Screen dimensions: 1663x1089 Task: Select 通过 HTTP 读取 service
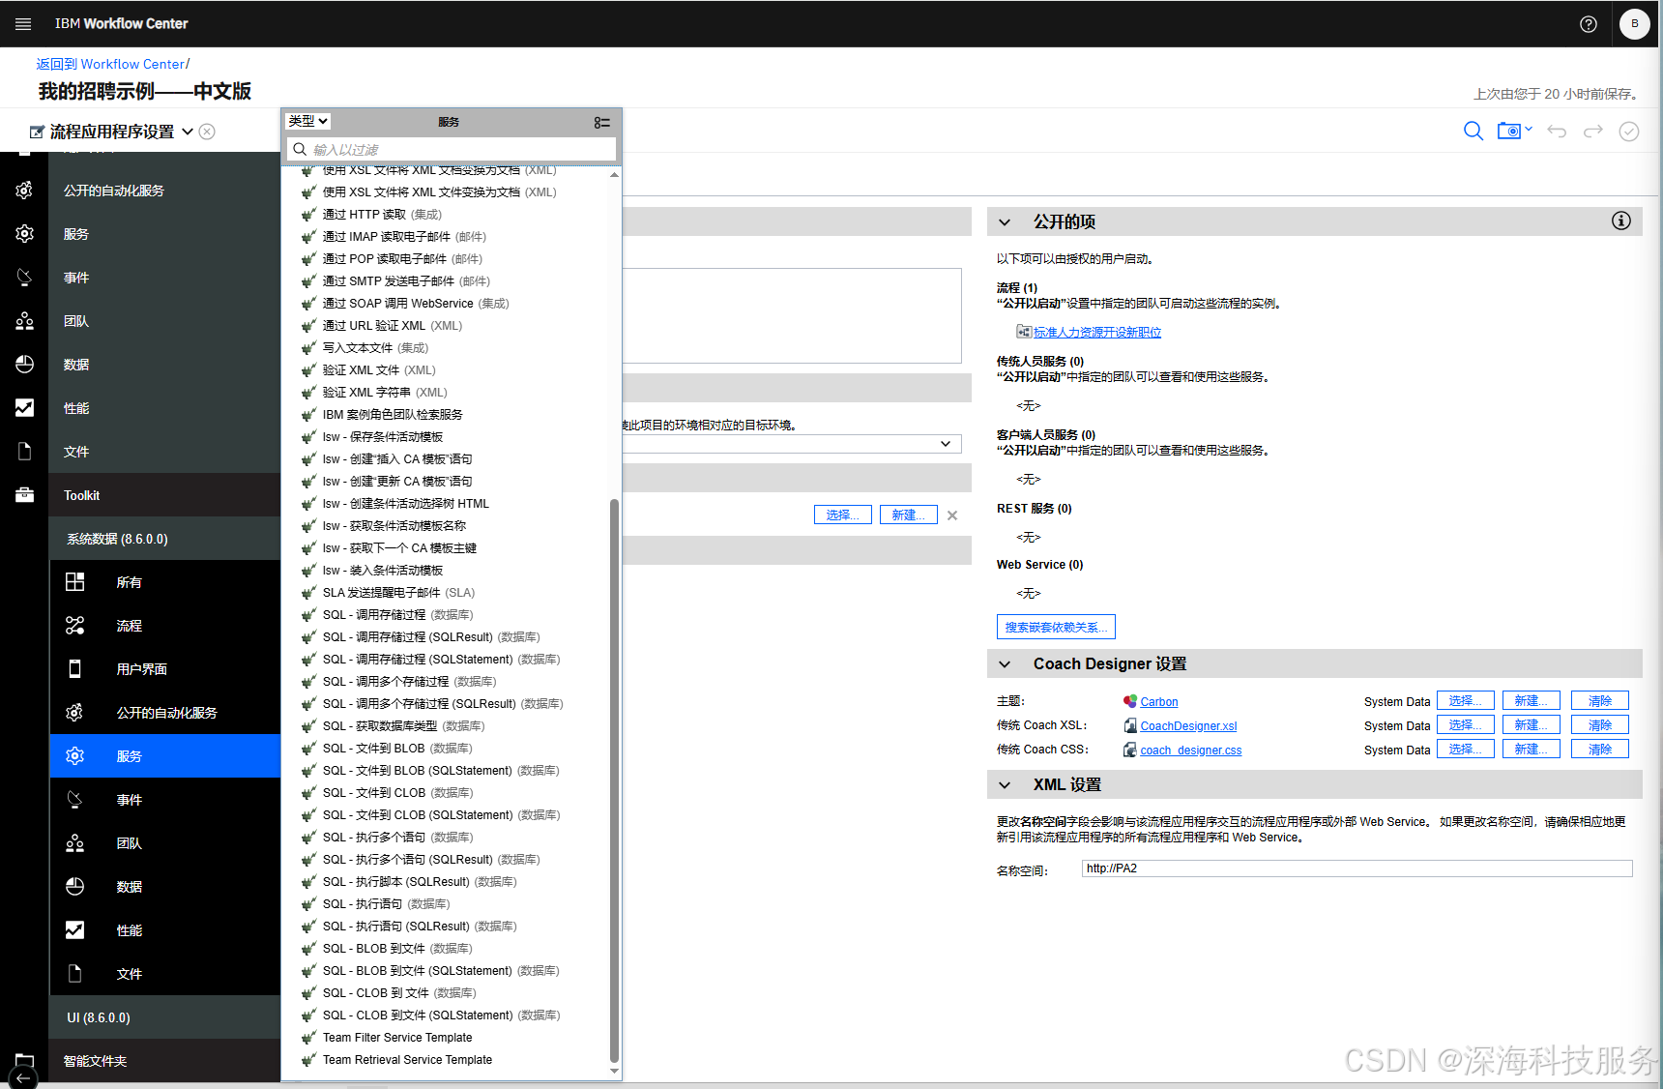(381, 215)
